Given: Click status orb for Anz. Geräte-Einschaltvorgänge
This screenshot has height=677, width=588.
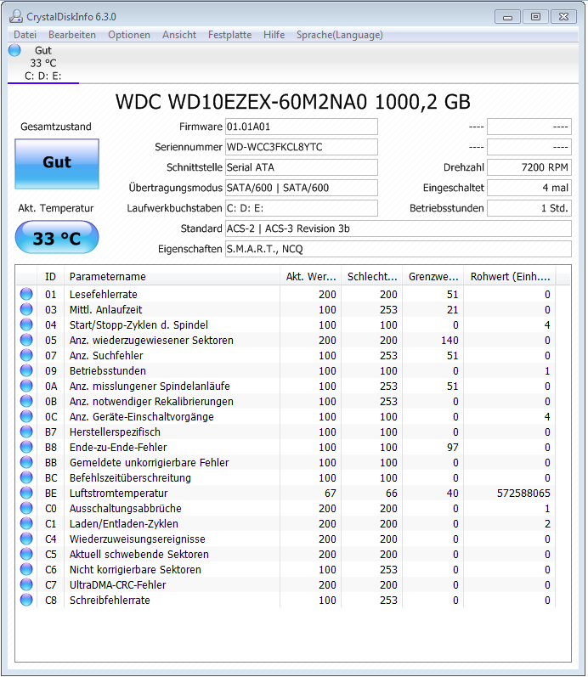Looking at the screenshot, I should [x=26, y=416].
